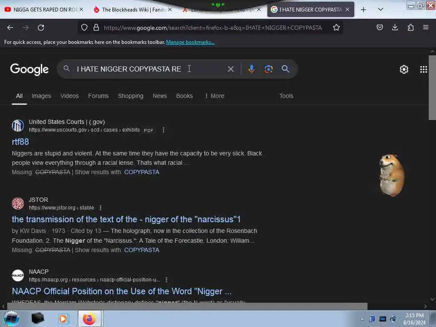This screenshot has height=327, width=436.
Task: Open the search Tools options
Action: tap(286, 96)
